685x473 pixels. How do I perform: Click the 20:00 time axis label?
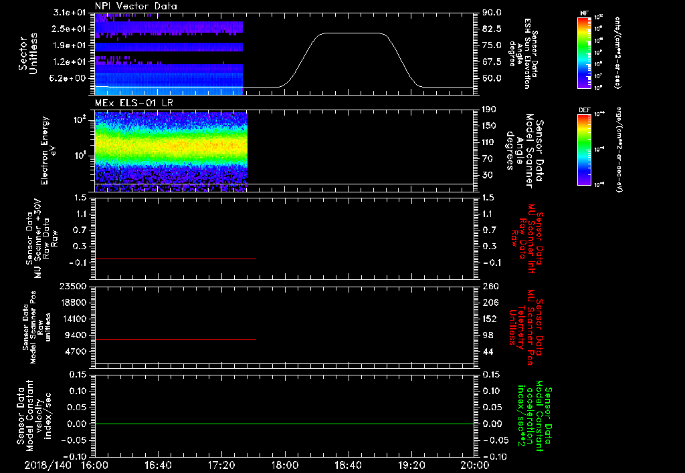474,465
